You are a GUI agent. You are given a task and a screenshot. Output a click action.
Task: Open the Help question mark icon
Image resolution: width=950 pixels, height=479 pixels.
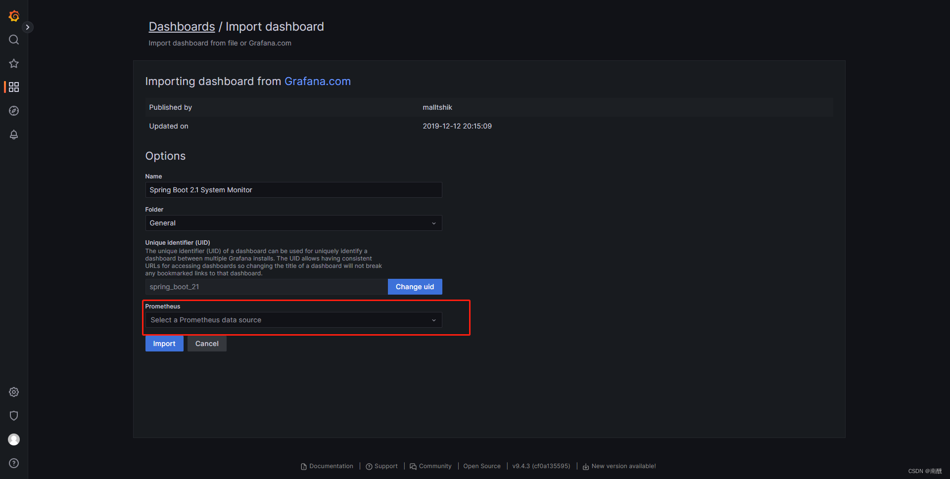coord(14,463)
